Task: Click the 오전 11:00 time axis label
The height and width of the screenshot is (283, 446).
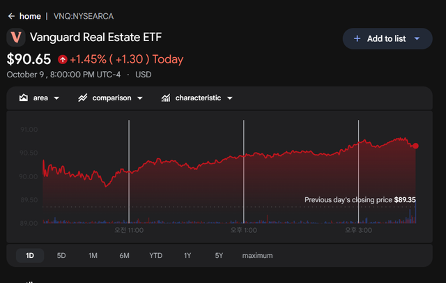Action: click(129, 230)
